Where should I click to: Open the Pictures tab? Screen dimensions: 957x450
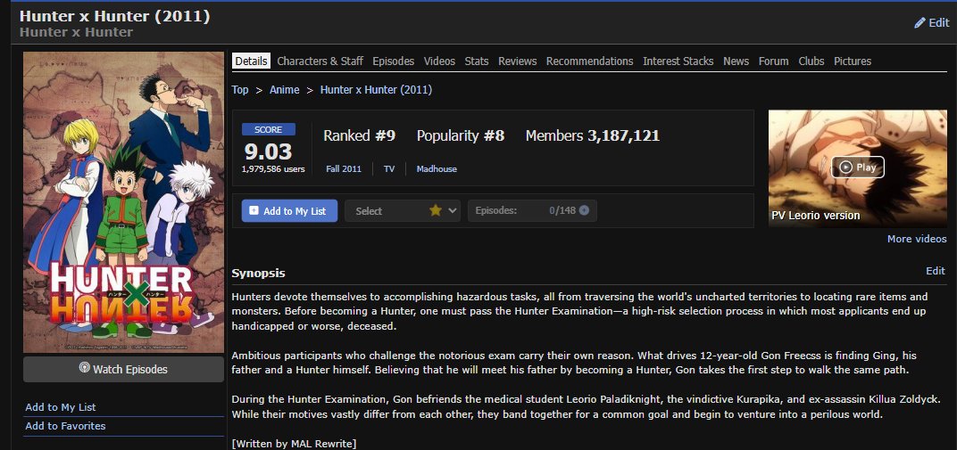(x=853, y=61)
